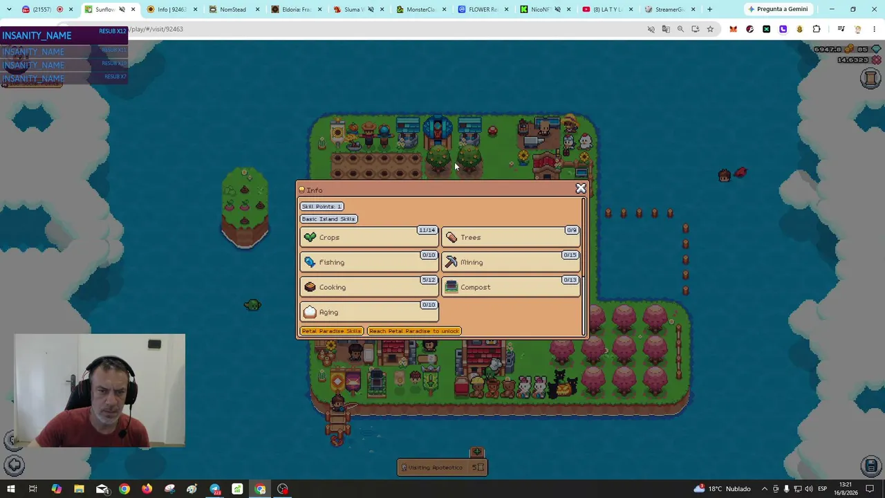Open the Trees skill category

510,237
